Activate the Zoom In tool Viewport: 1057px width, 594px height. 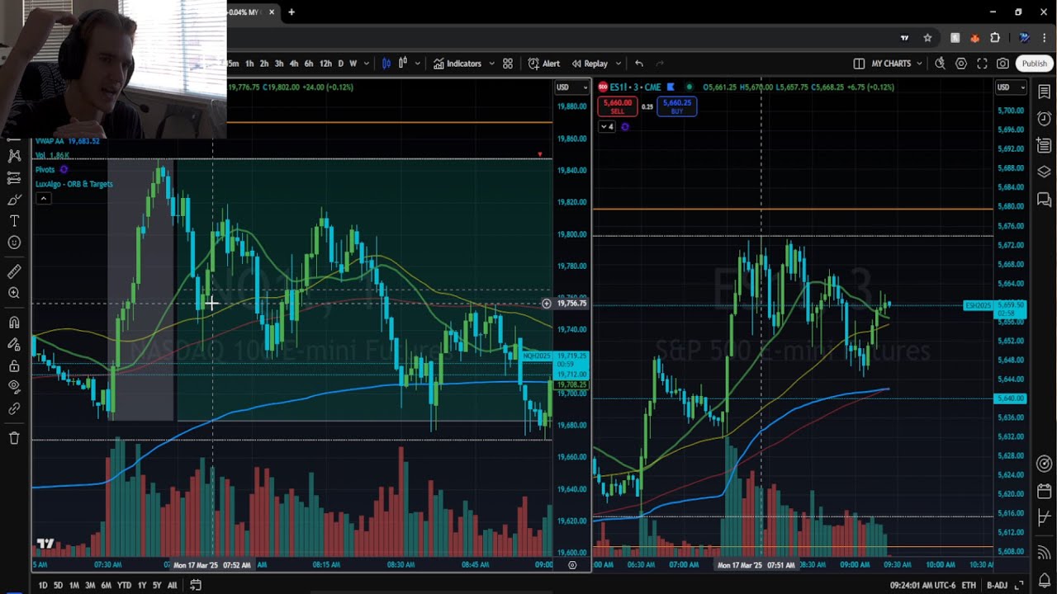[x=14, y=293]
